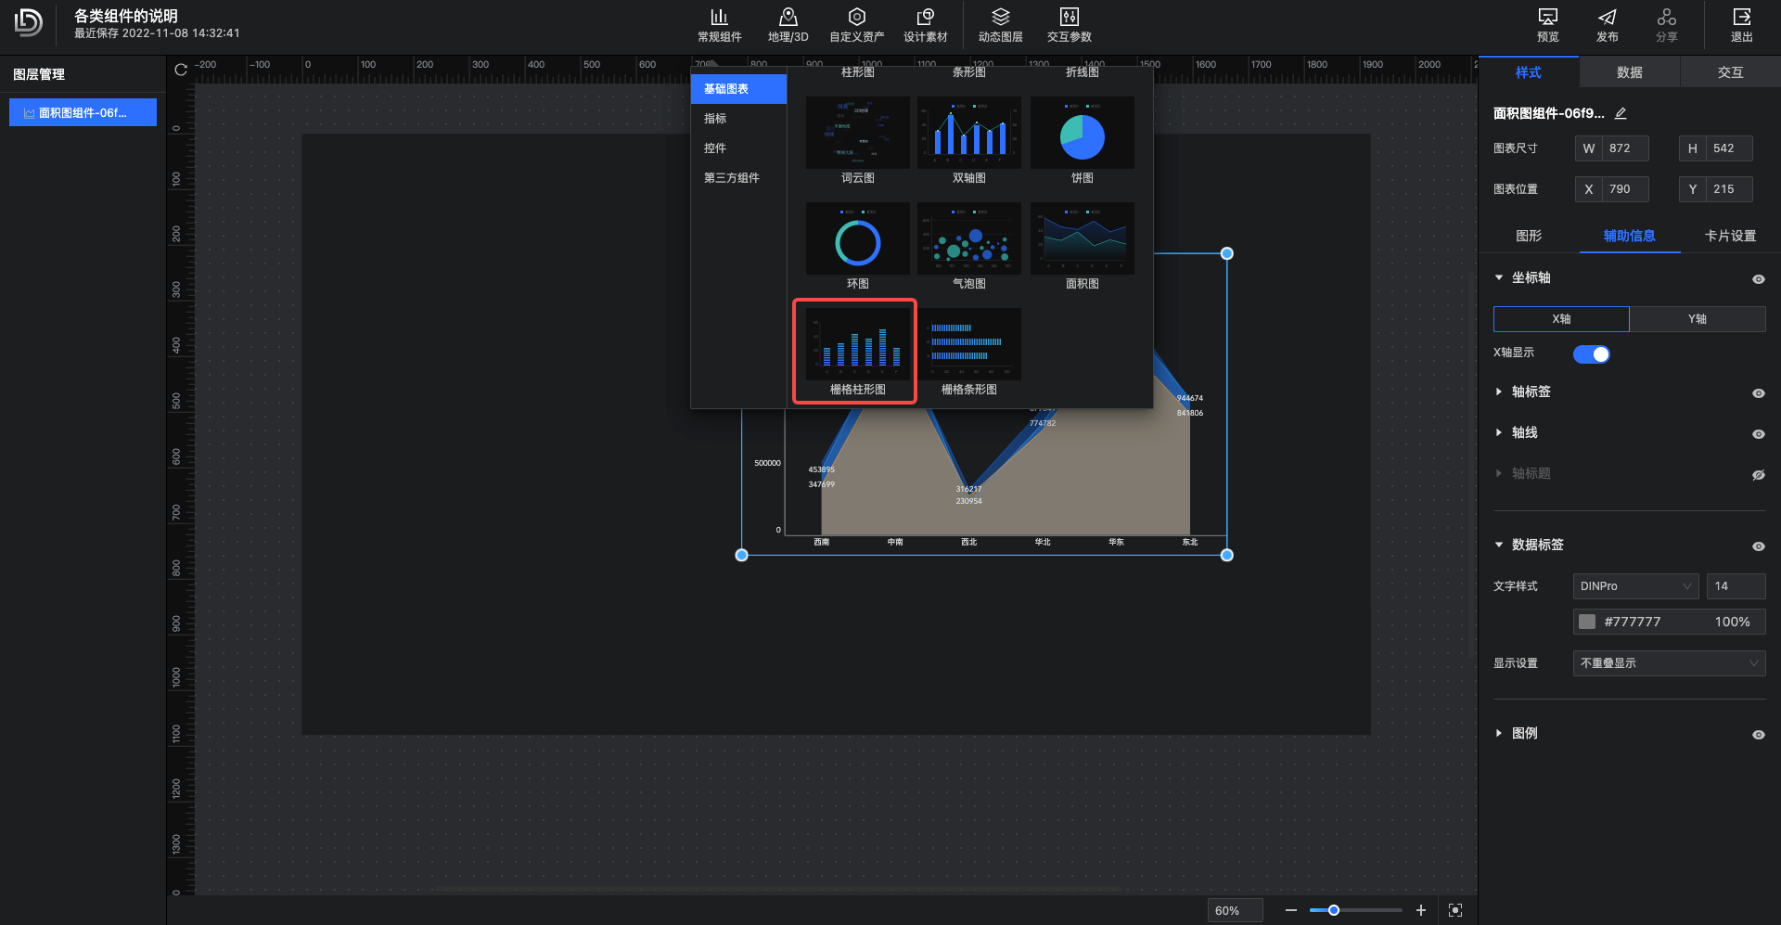Image resolution: width=1781 pixels, height=925 pixels.
Task: Switch to the 图形 sub-tab
Action: point(1529,236)
